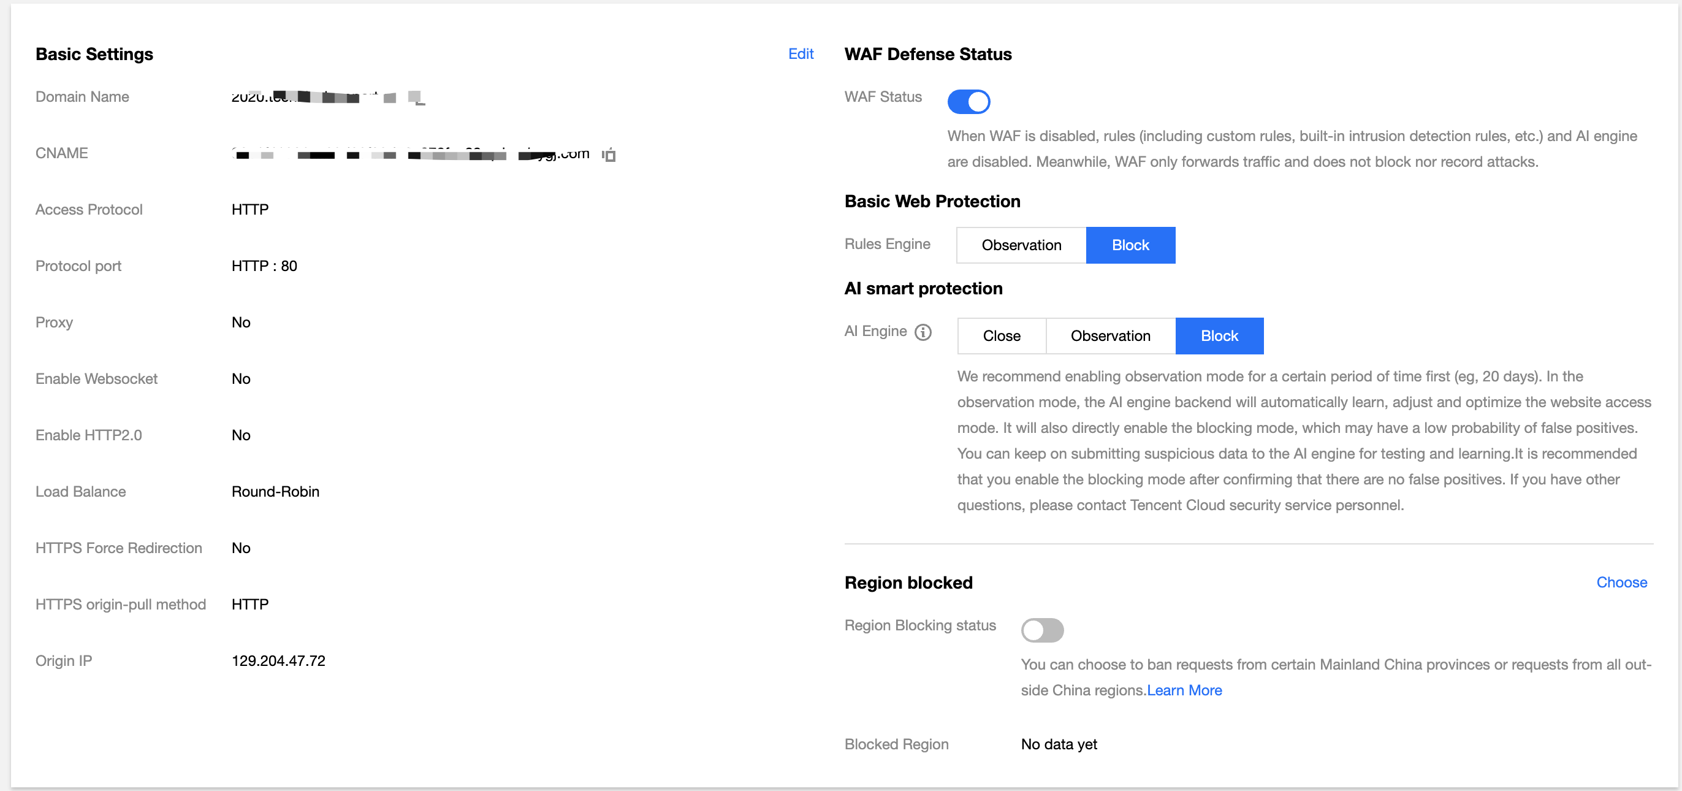Open the AI Engine info tooltip icon
Image resolution: width=1682 pixels, height=791 pixels.
point(923,332)
